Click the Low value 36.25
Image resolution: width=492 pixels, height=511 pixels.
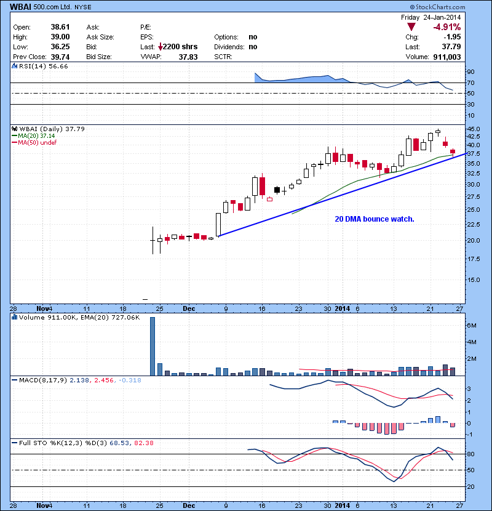pyautogui.click(x=60, y=47)
